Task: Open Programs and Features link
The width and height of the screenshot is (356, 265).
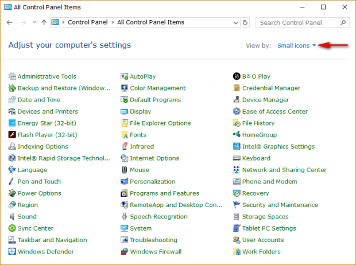Action: (x=165, y=193)
